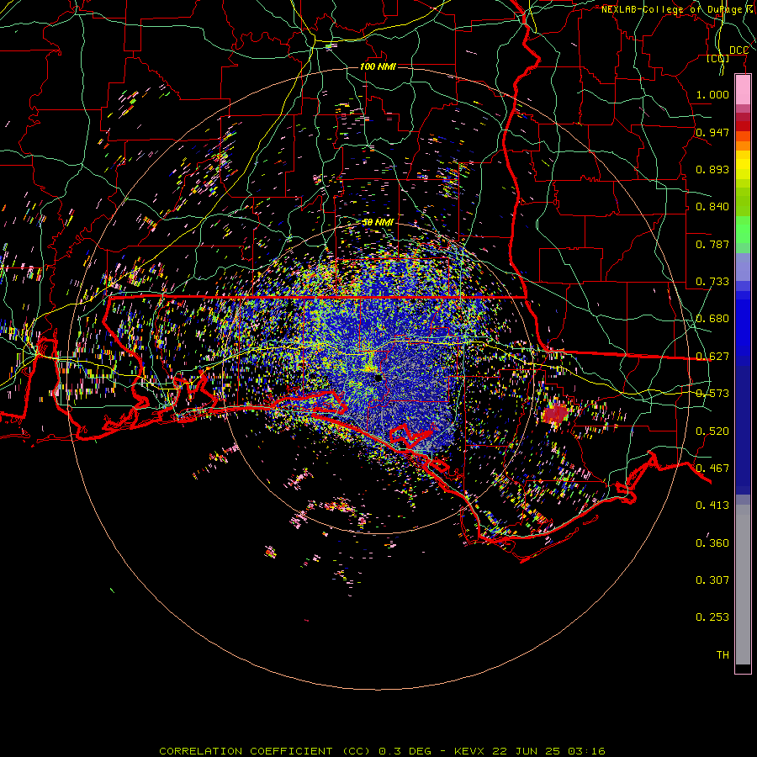757x757 pixels.
Task: Click the KEVX radar site identifier
Action: tap(468, 751)
